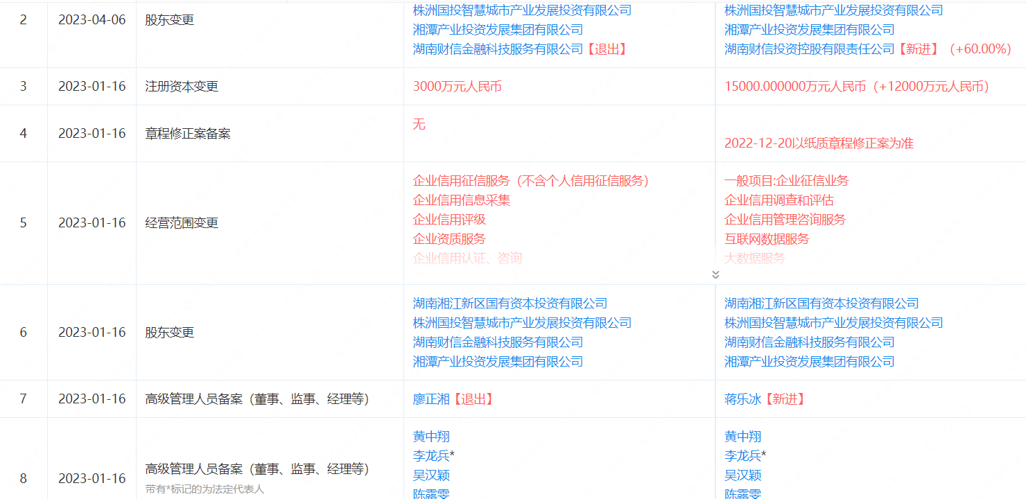The width and height of the screenshot is (1026, 499).
Task: Select row number 8
Action: [24, 479]
